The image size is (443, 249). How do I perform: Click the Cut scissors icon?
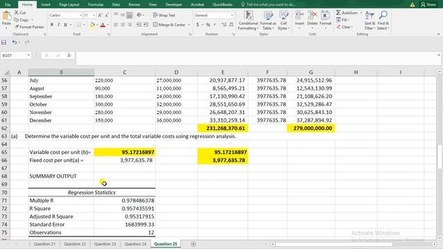pos(17,12)
